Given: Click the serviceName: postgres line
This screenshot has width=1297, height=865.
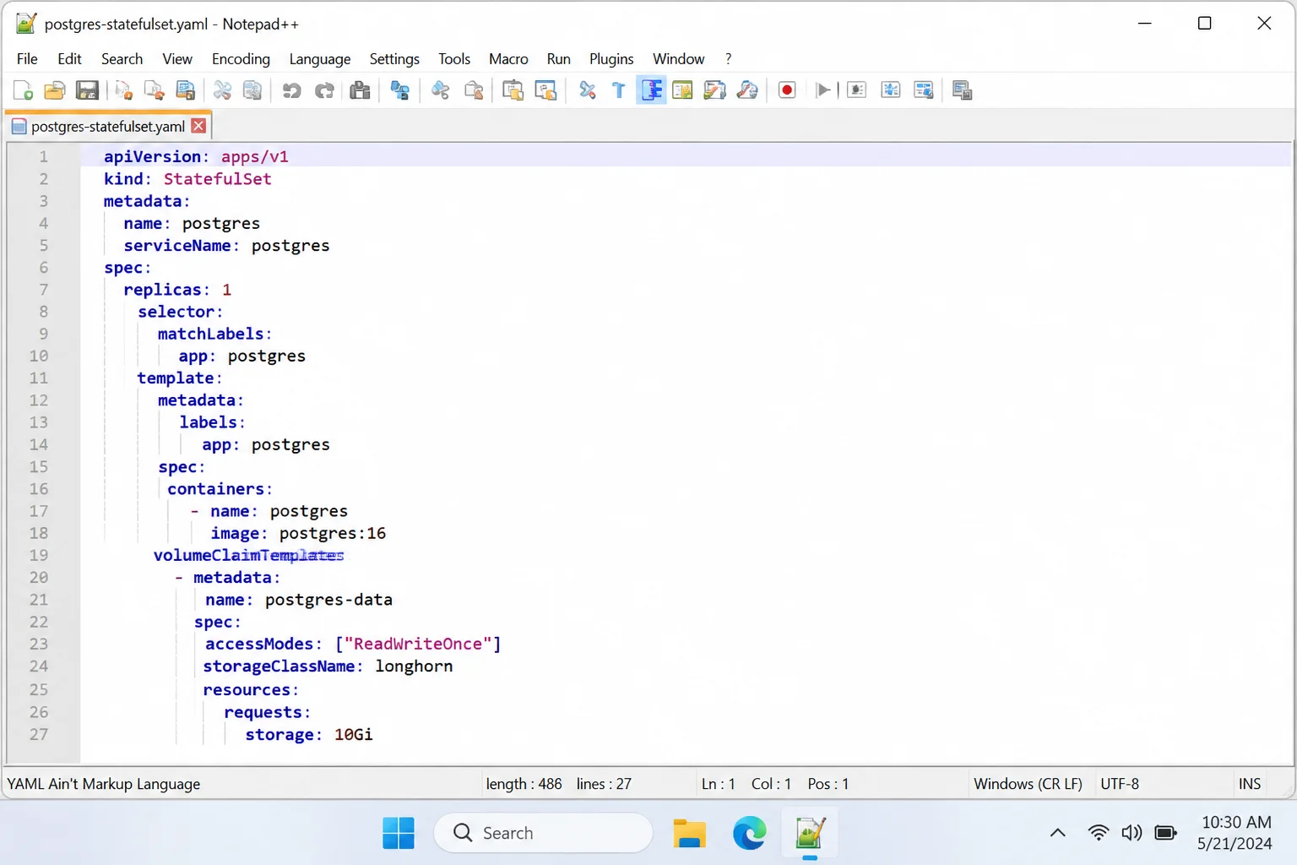Looking at the screenshot, I should [226, 245].
